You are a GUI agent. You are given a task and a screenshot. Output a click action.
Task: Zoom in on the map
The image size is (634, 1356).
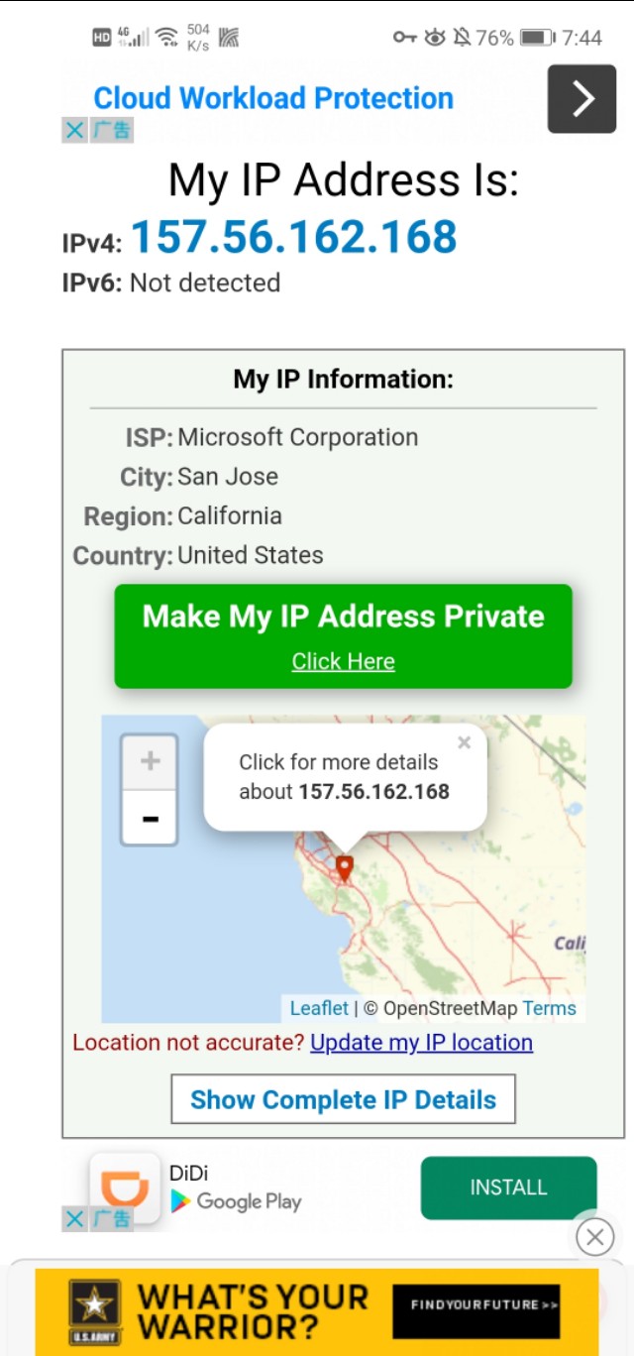pos(150,761)
